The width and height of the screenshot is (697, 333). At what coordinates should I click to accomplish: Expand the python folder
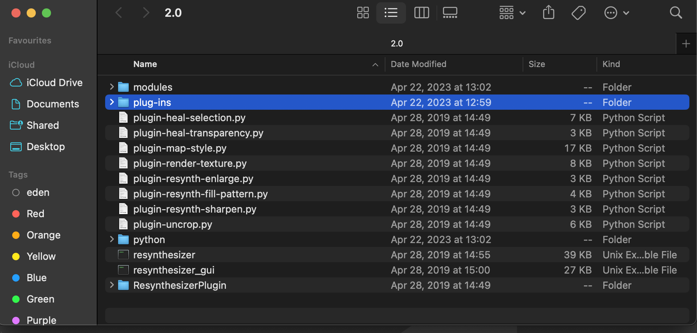coord(112,239)
